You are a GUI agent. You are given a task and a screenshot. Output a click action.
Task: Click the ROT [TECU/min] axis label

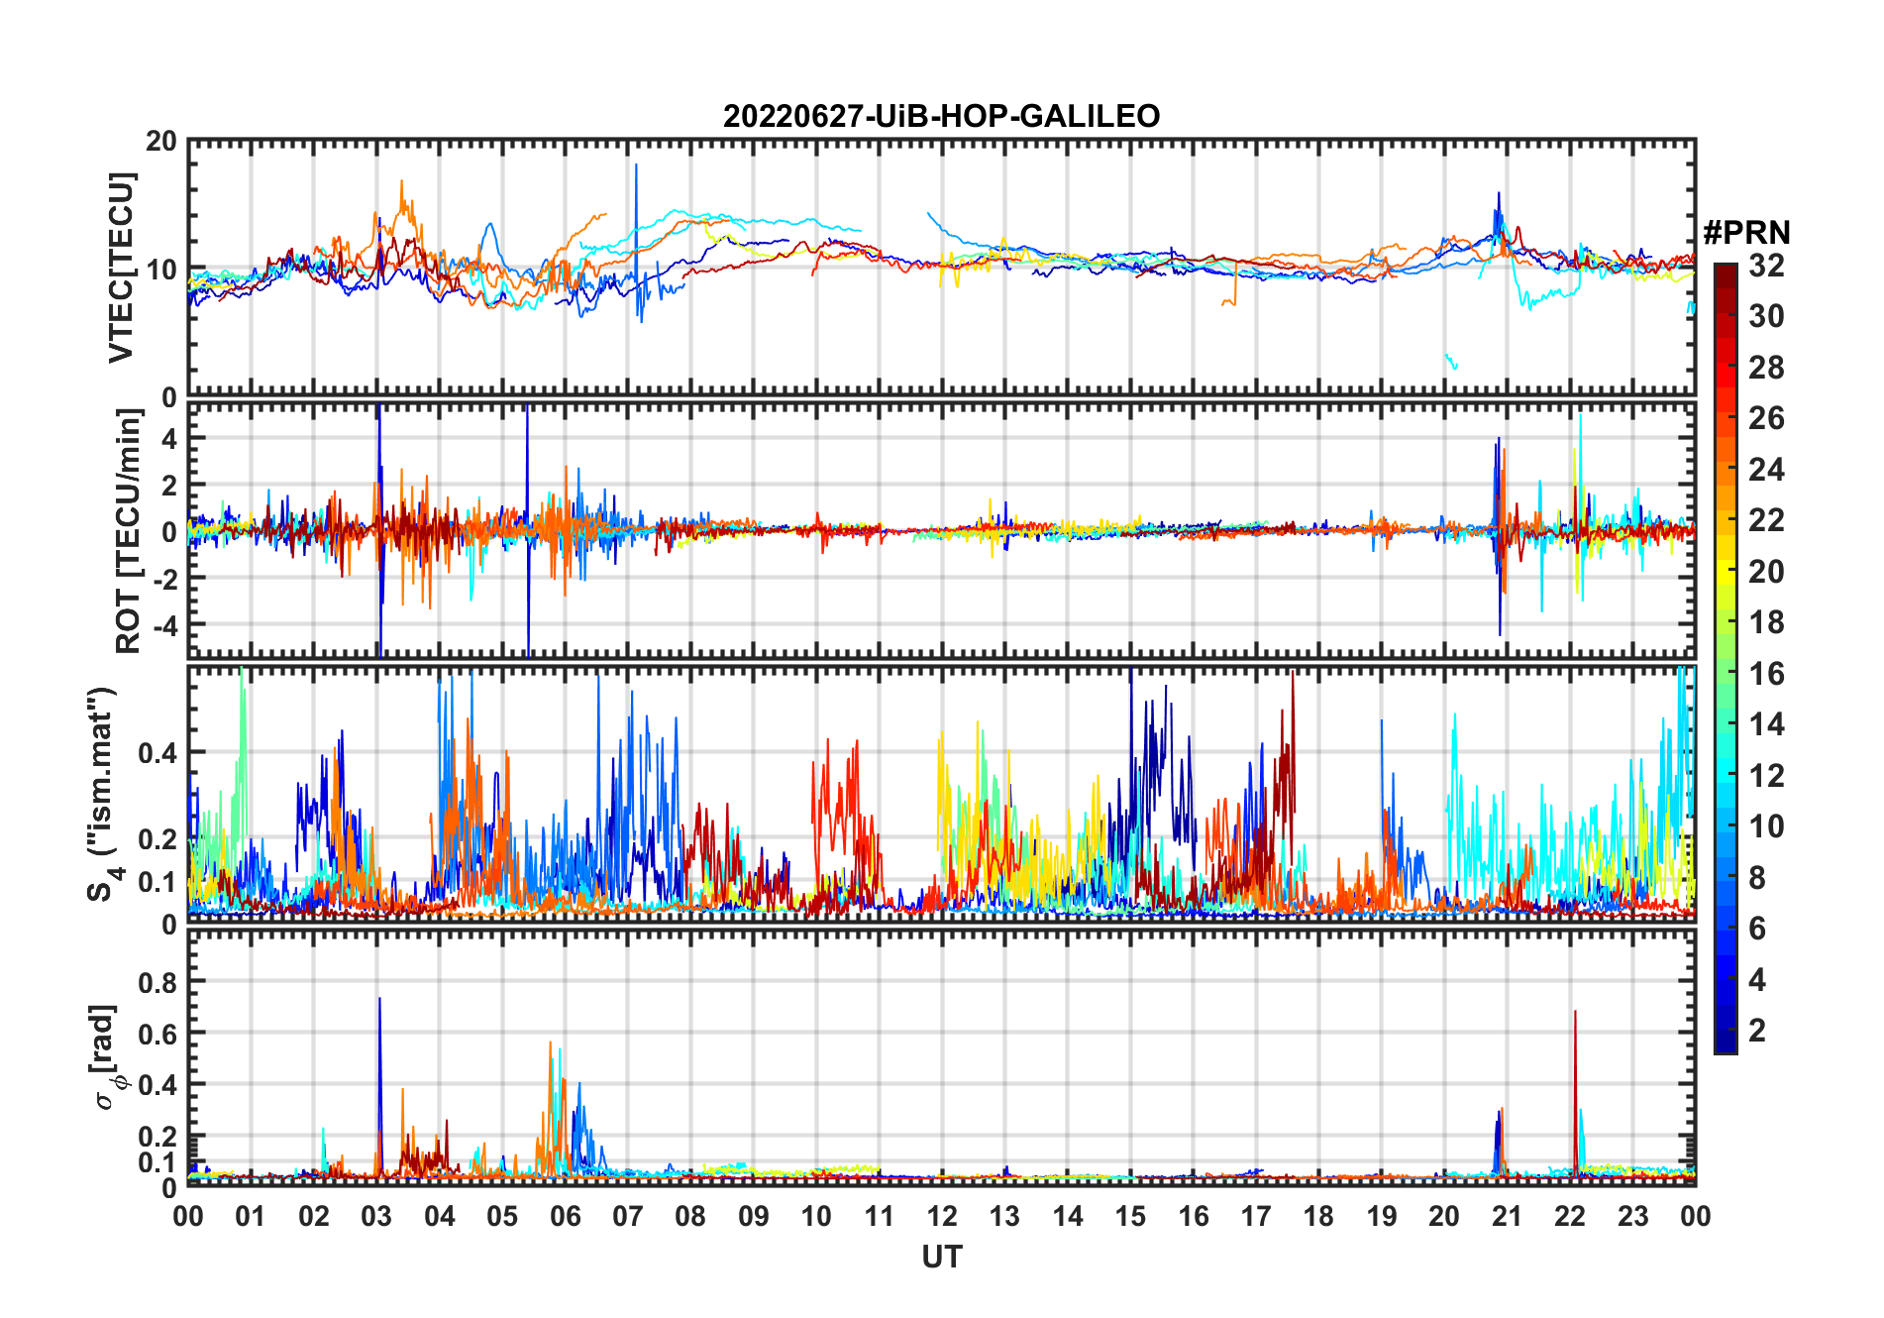point(129,531)
